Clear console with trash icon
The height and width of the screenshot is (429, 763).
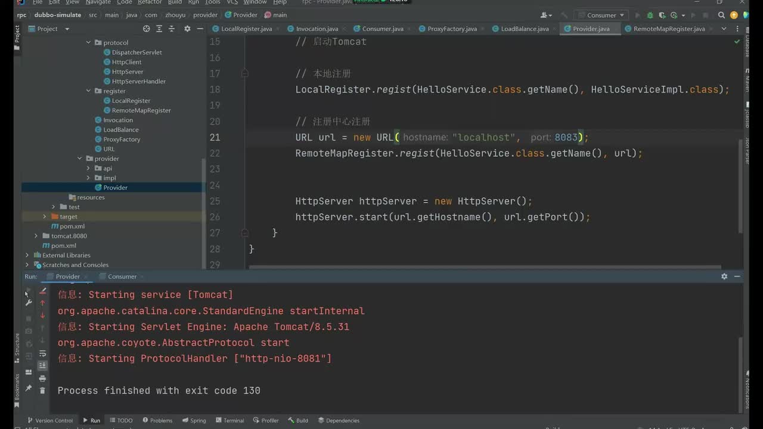42,390
